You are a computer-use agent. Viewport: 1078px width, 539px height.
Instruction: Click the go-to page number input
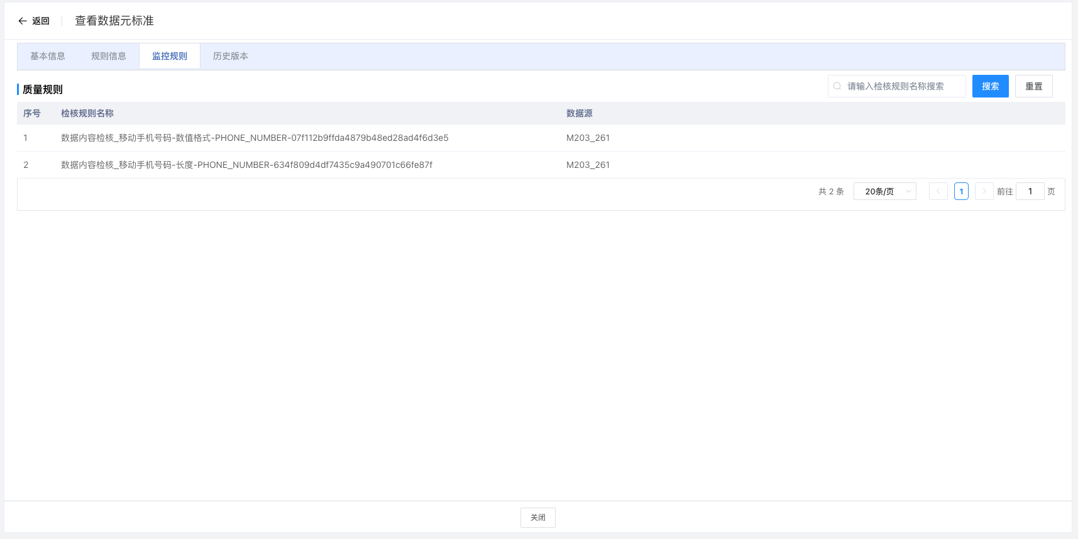[1030, 191]
